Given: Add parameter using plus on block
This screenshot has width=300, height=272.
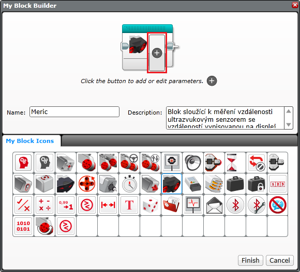Looking at the screenshot, I should point(157,53).
